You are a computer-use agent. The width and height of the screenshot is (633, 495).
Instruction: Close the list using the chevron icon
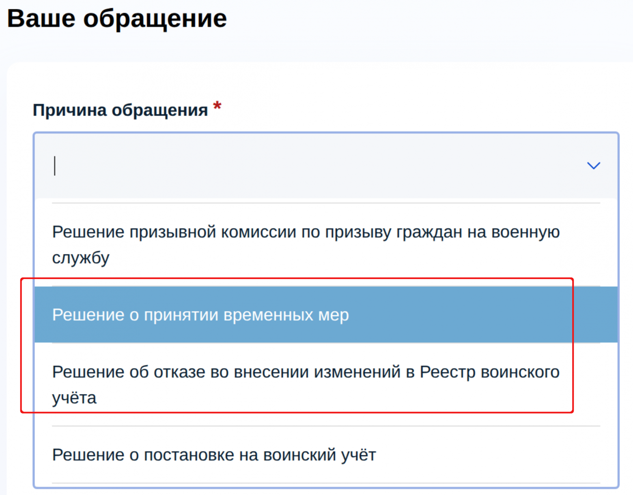[593, 166]
